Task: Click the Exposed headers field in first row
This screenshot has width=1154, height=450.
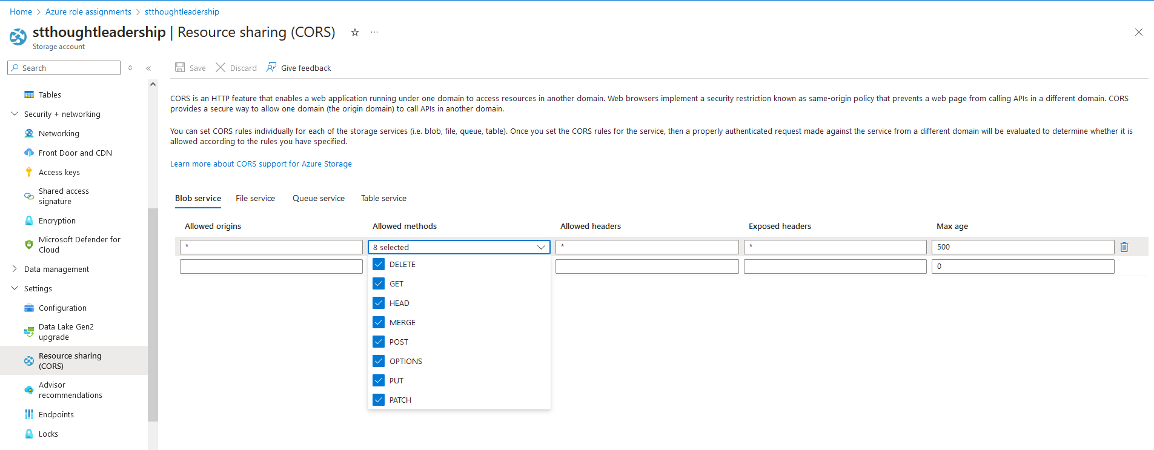Action: pos(835,247)
